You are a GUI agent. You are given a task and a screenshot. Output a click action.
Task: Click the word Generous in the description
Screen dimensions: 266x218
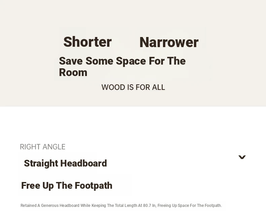50,206
